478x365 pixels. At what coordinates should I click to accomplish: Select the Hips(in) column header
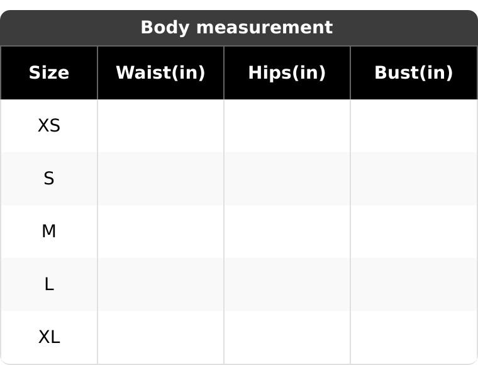[287, 73]
